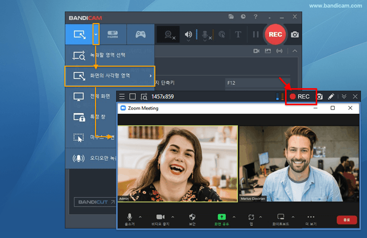Viewport: 367px width, 238px height.
Task: Toggle mouse click effect icon
Action: 222,35
